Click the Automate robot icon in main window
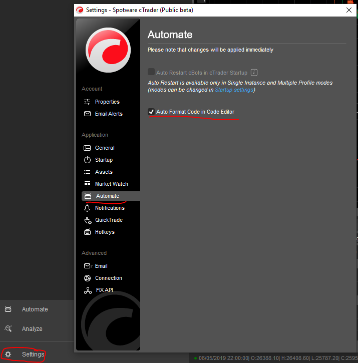 pos(8,309)
